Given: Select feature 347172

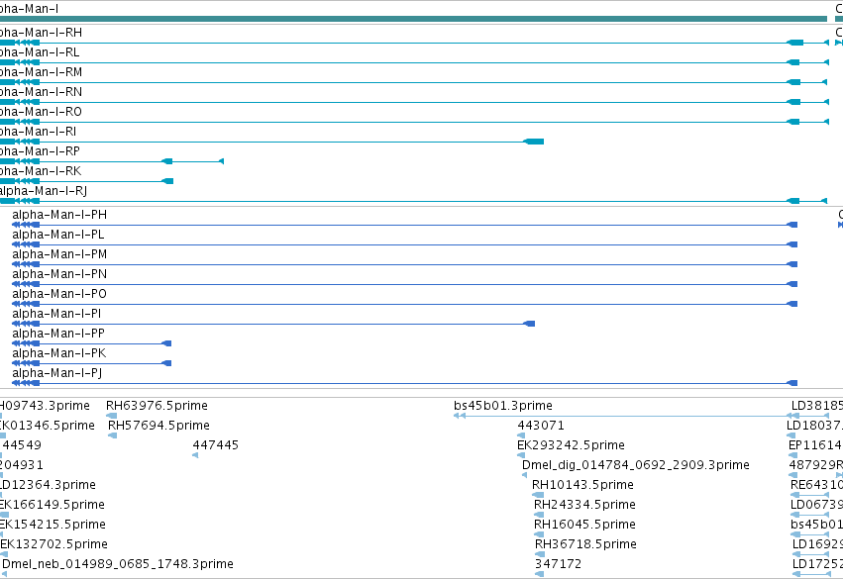Looking at the screenshot, I should coord(558,564).
